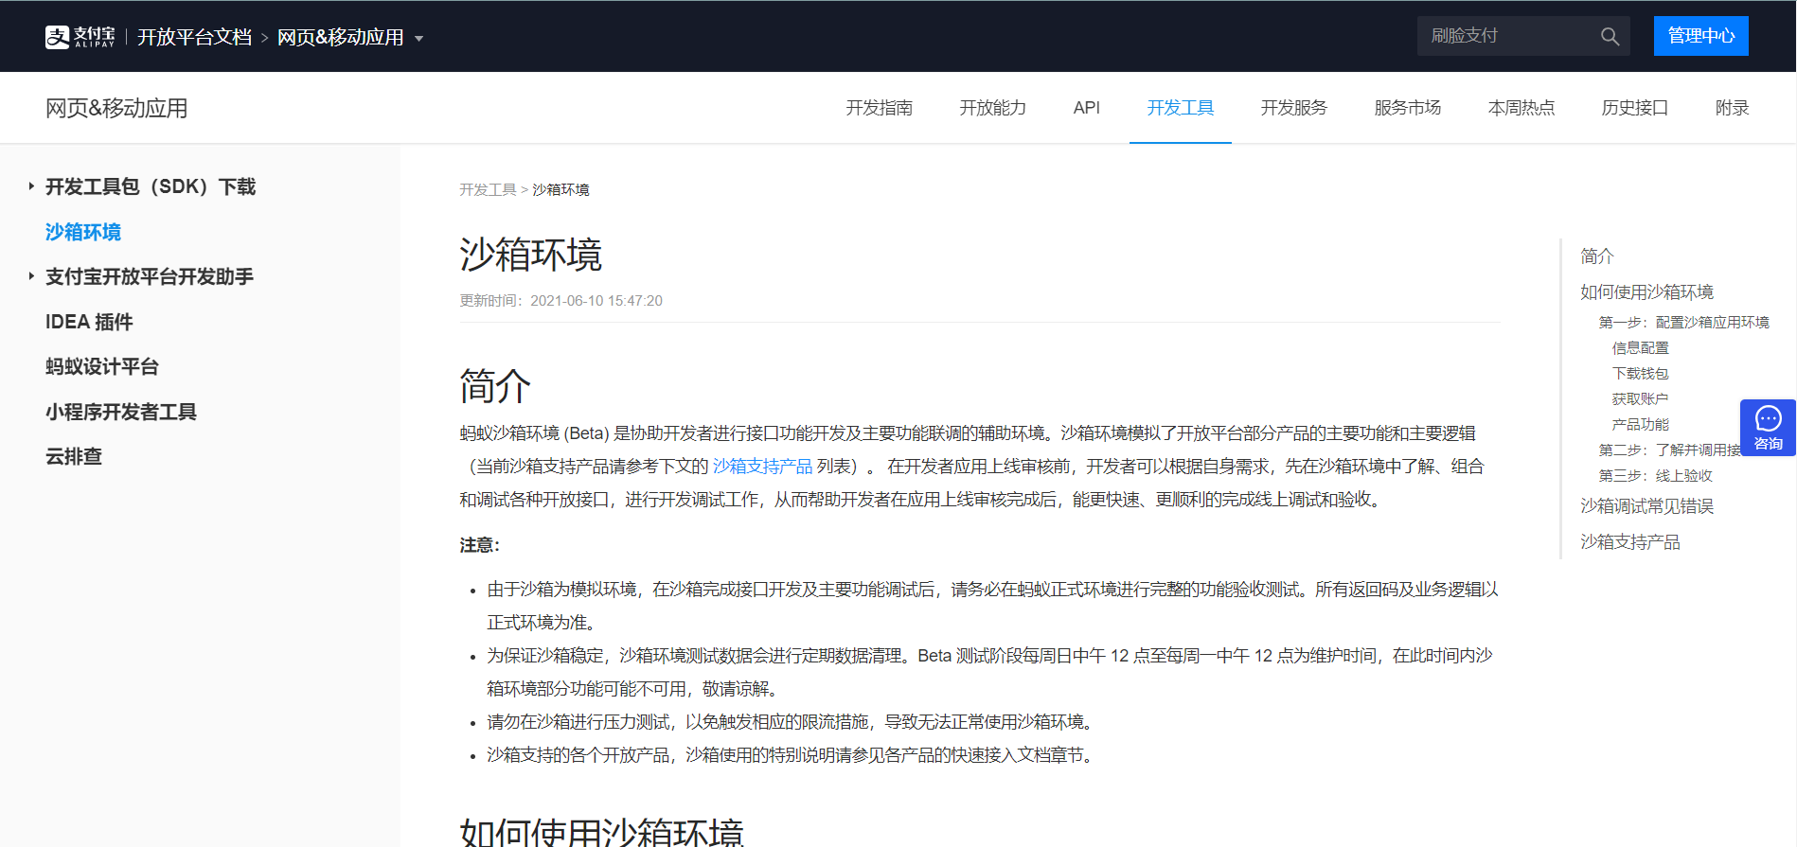Jump to 如何使用沙箱环境 in contents

(1646, 291)
